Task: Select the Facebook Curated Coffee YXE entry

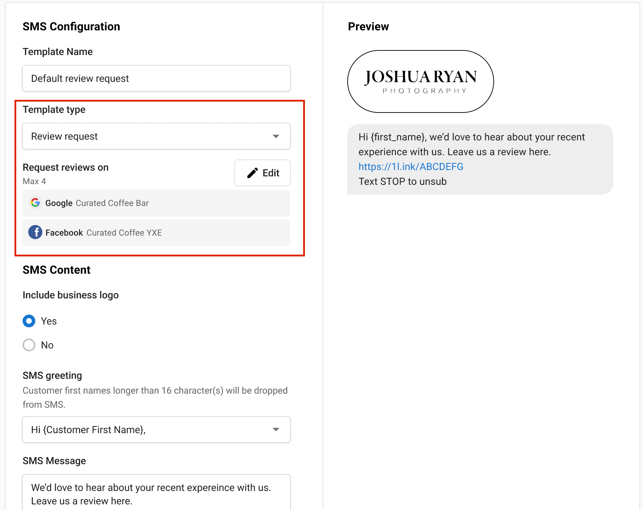Action: (156, 232)
